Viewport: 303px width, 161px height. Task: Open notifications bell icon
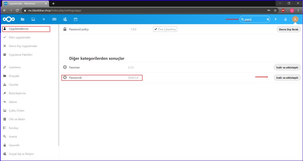[x=276, y=19]
